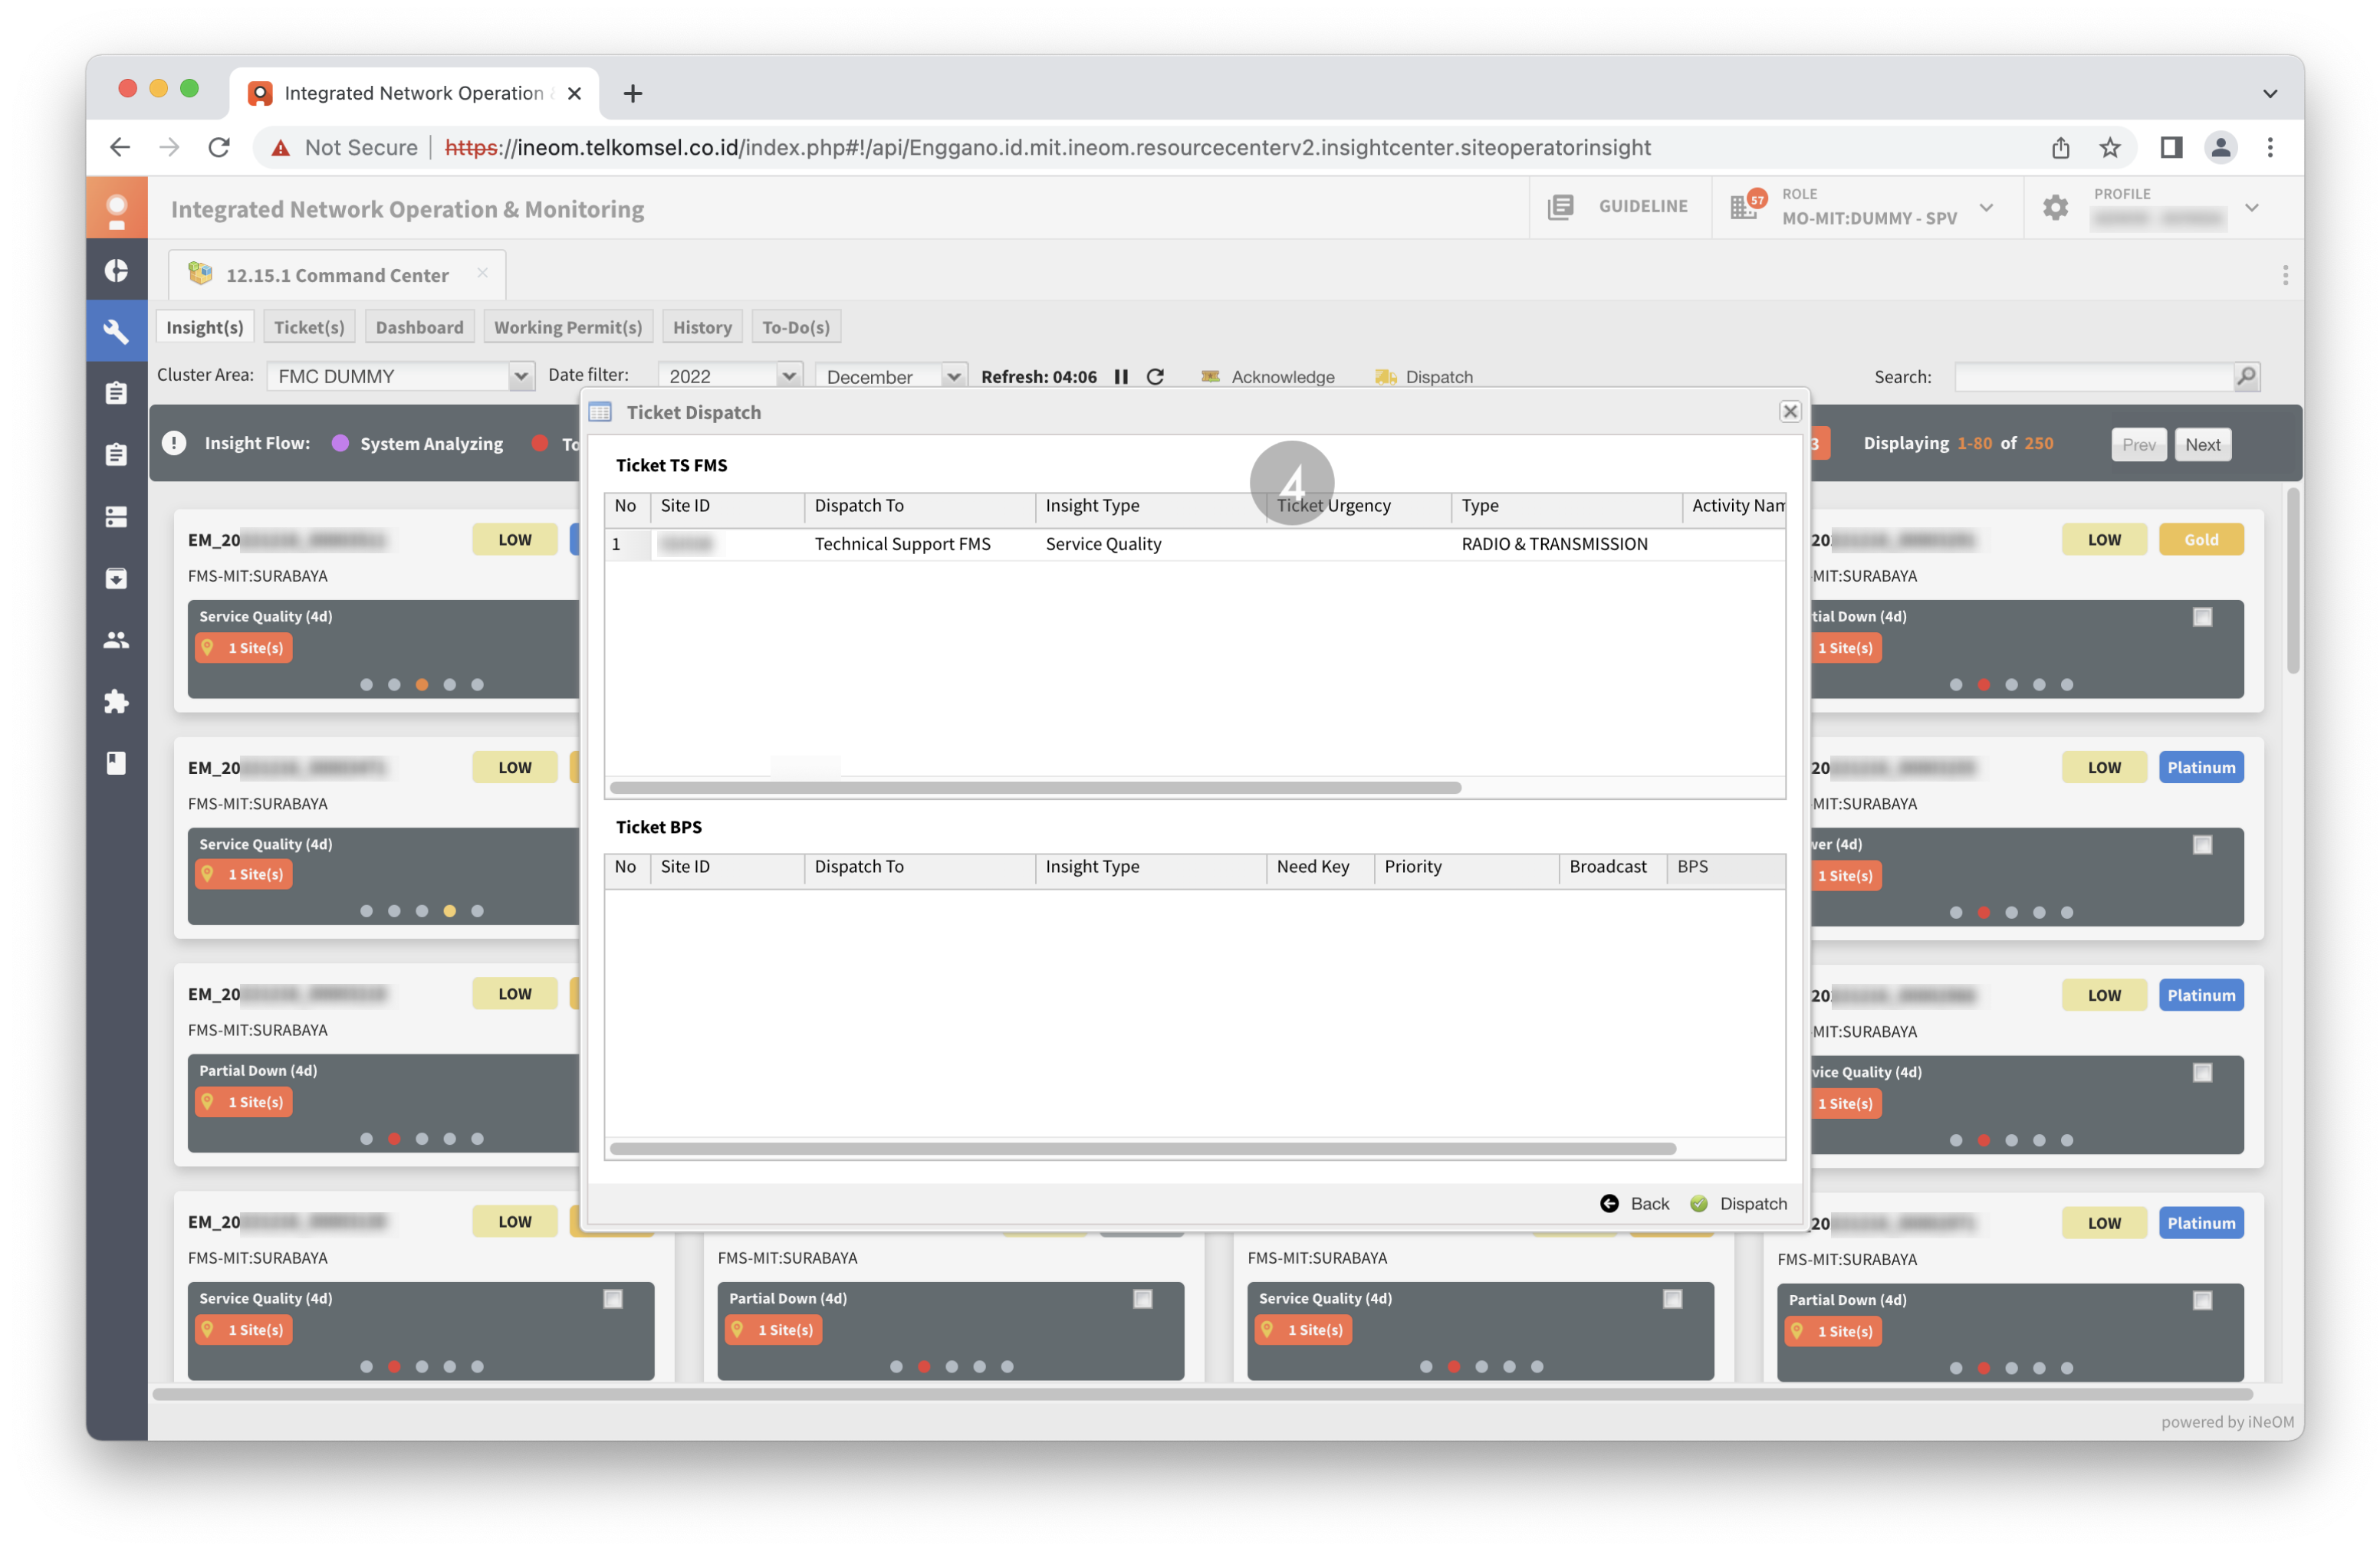This screenshot has width=2380, height=1551.
Task: Click the Ticket TS FMS horizontal scrollbar
Action: (x=1035, y=788)
